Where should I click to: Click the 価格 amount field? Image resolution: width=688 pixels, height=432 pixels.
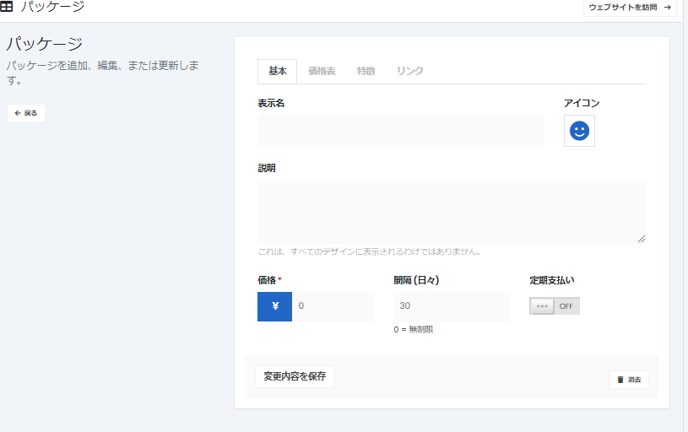(333, 306)
